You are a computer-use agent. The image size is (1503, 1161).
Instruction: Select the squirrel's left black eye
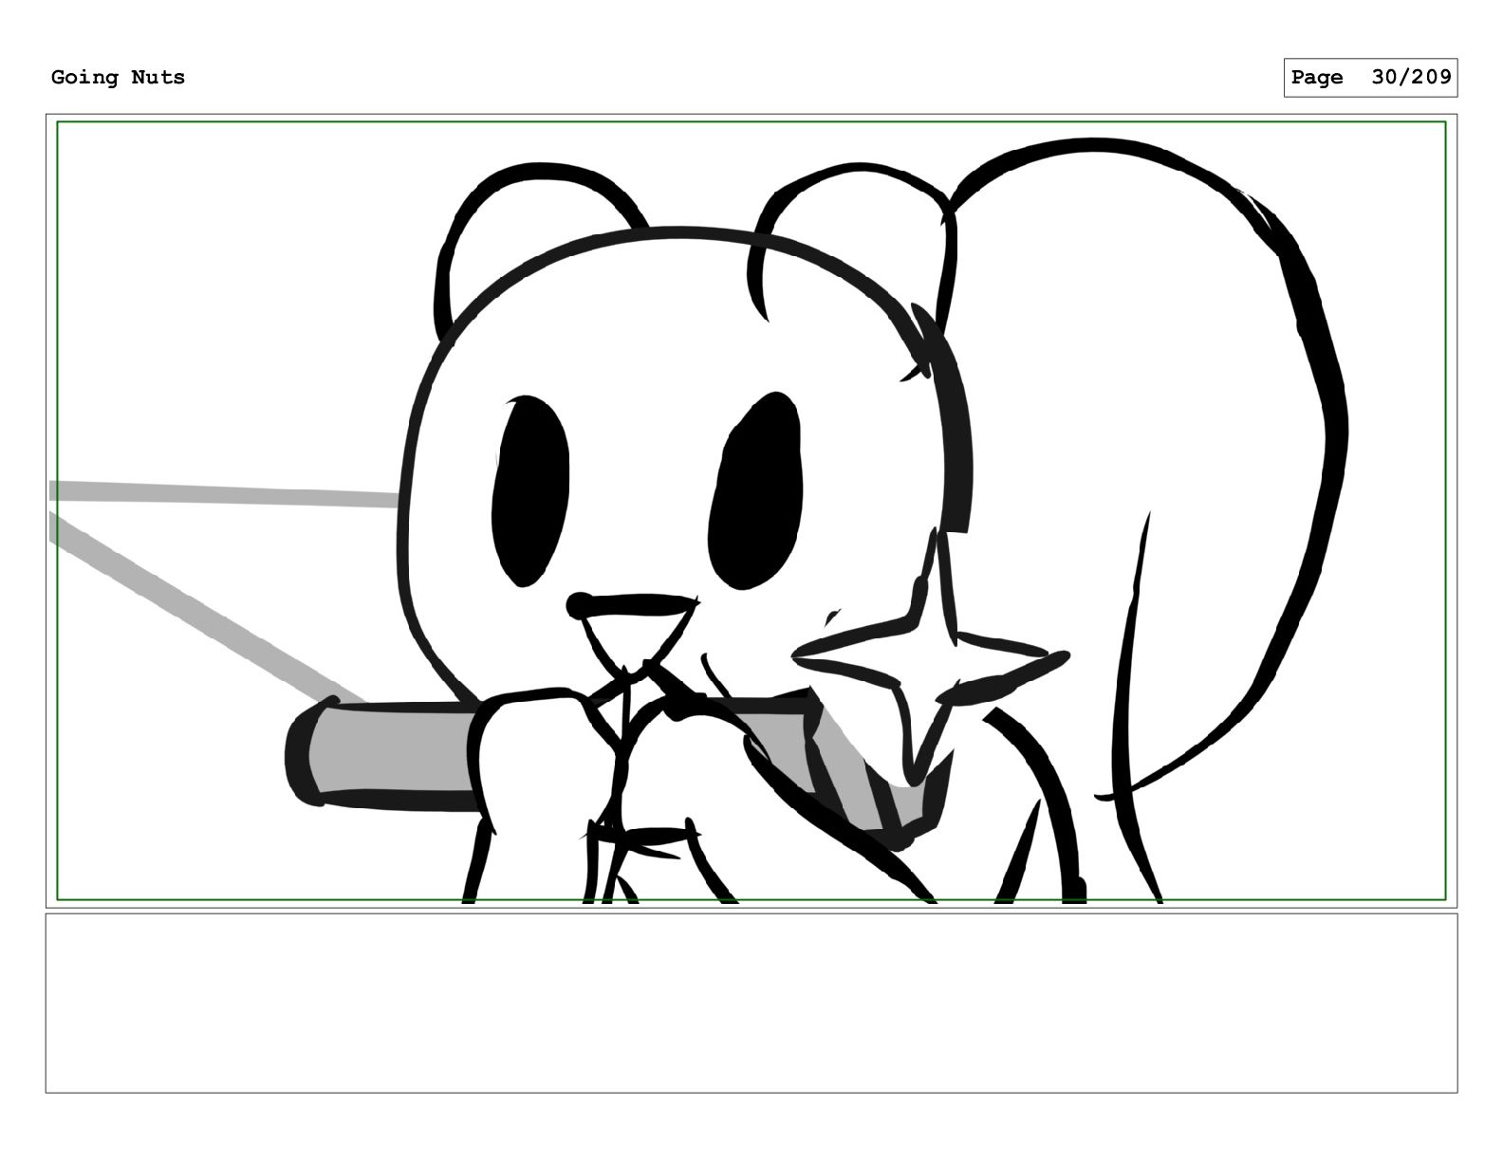click(x=530, y=489)
